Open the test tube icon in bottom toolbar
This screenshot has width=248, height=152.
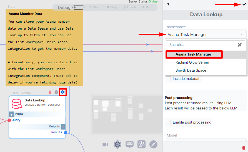[x=153, y=144]
